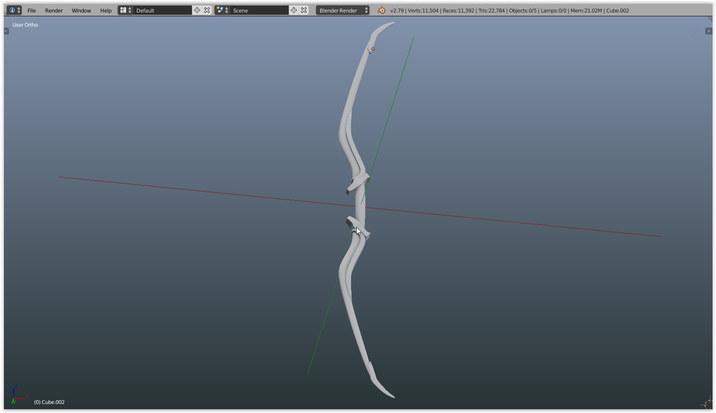Add a new scene
The image size is (716, 413).
click(x=294, y=10)
